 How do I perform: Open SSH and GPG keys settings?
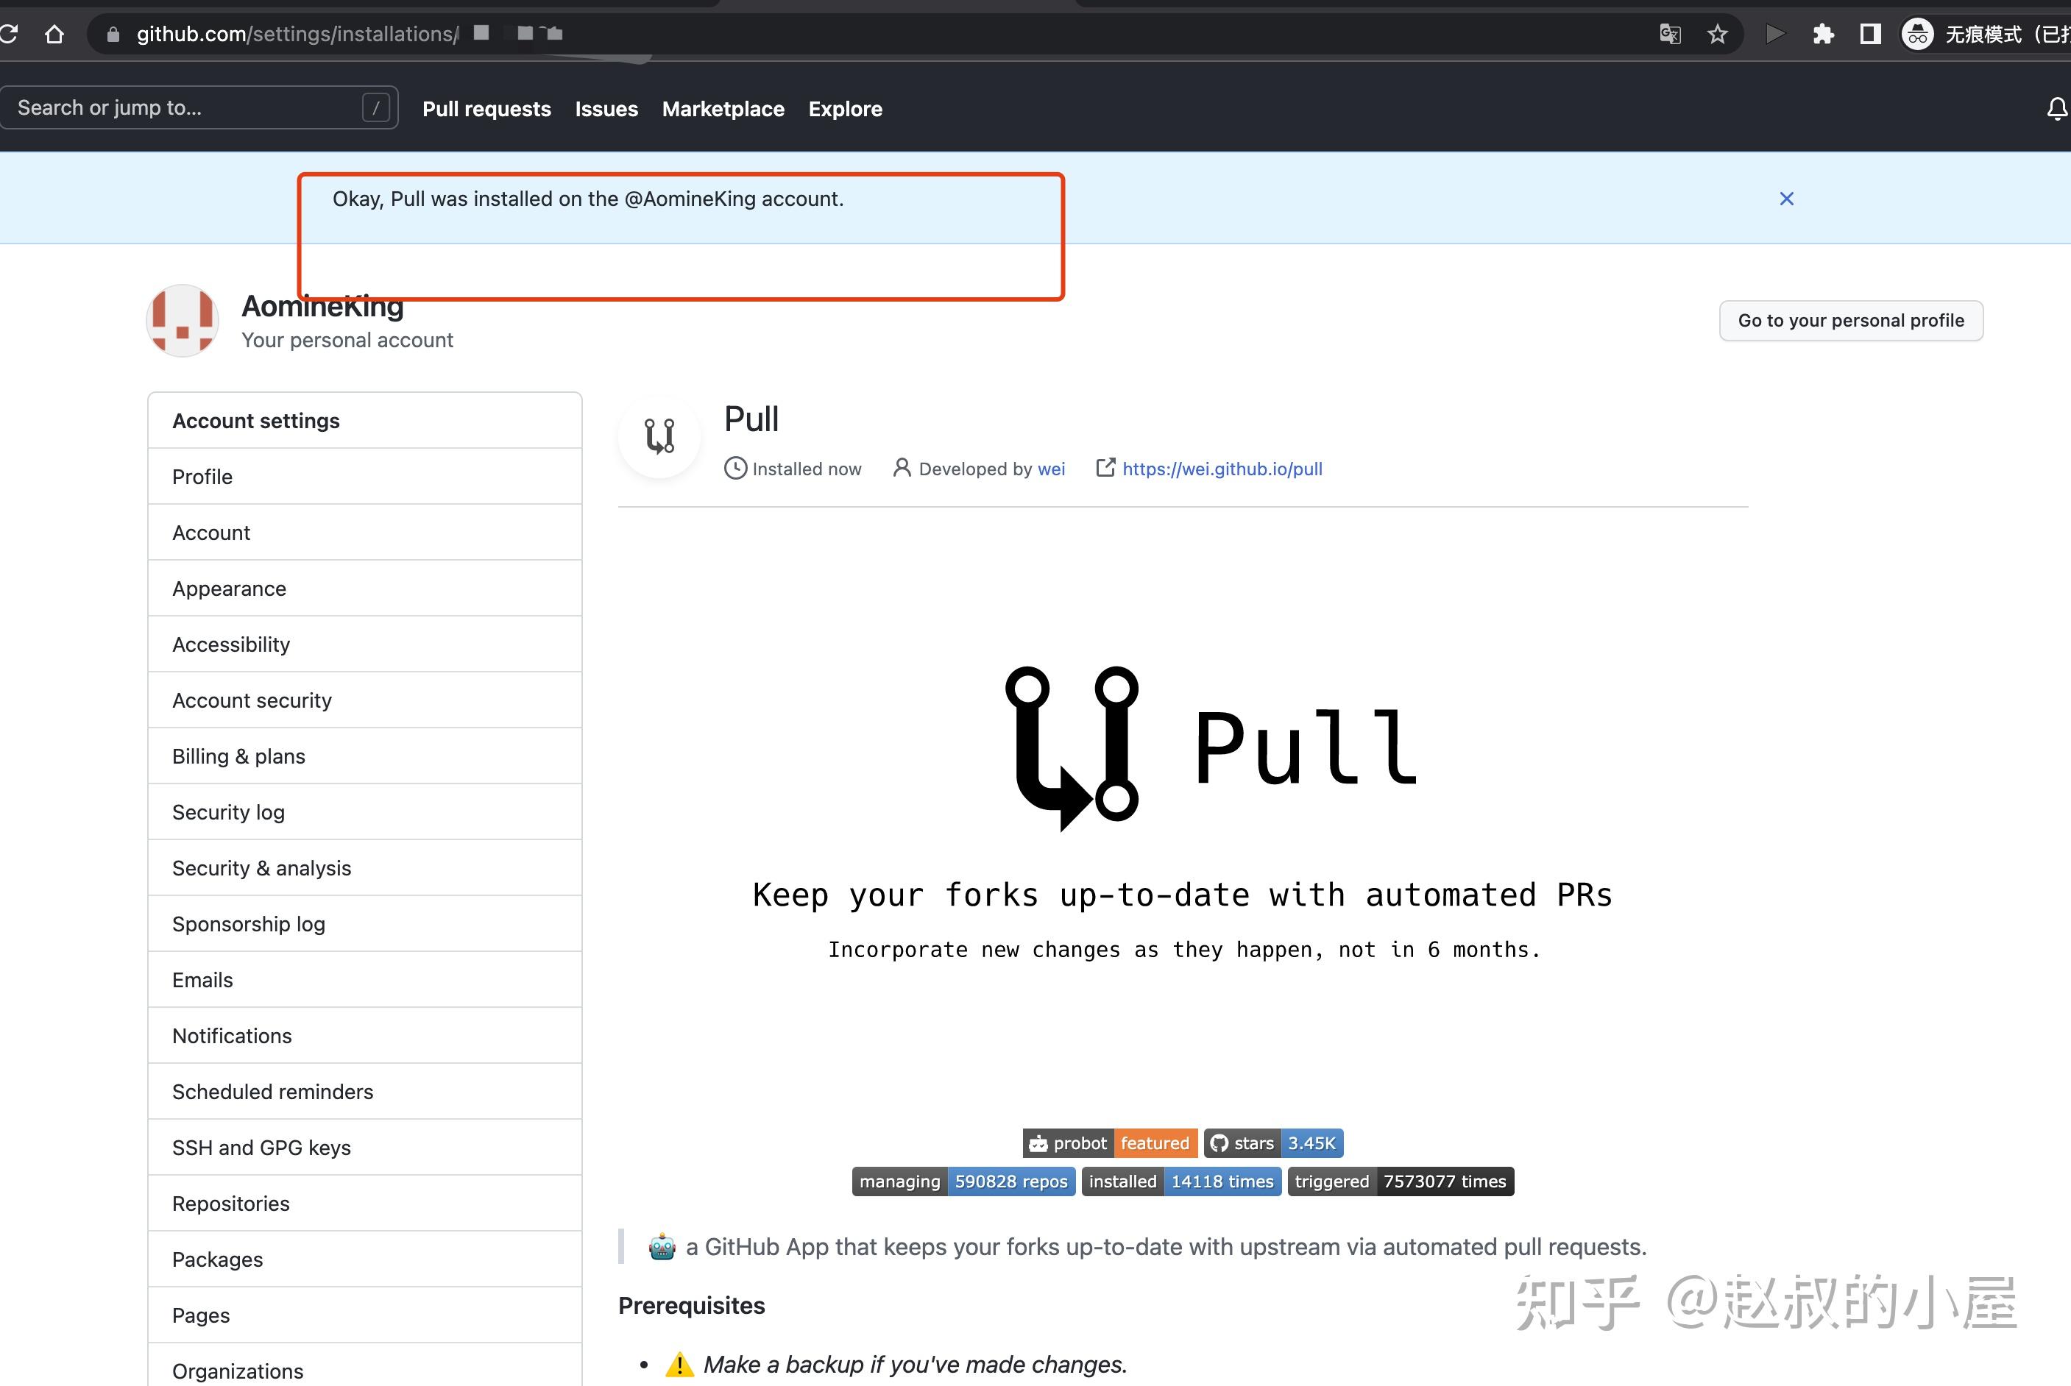click(261, 1148)
